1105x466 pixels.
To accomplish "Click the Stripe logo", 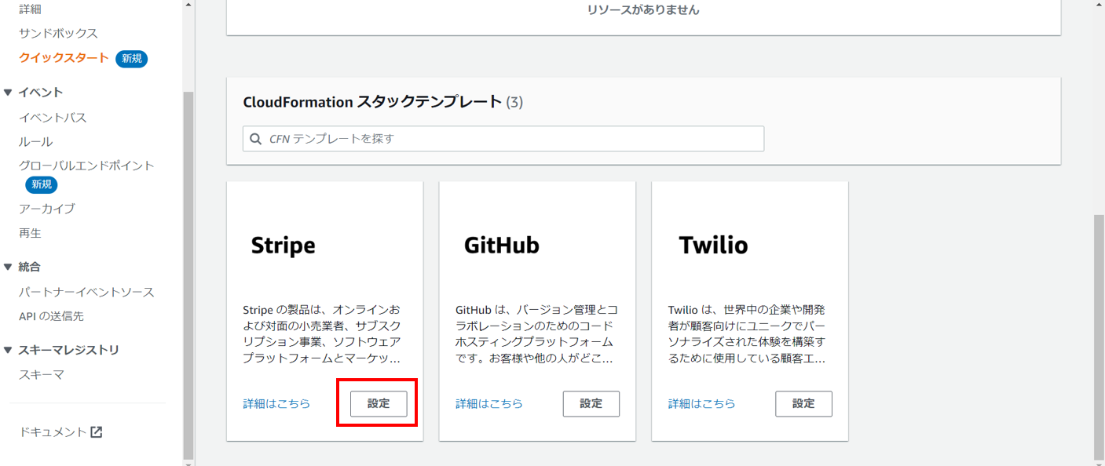I will pos(284,246).
